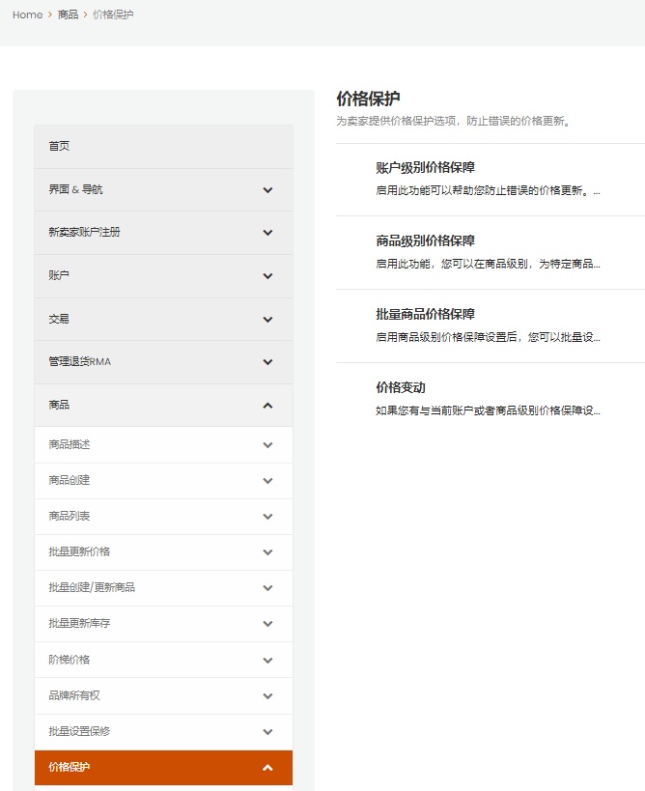
Task: Expand chevron beside 界面 & 导航
Action: (x=267, y=190)
